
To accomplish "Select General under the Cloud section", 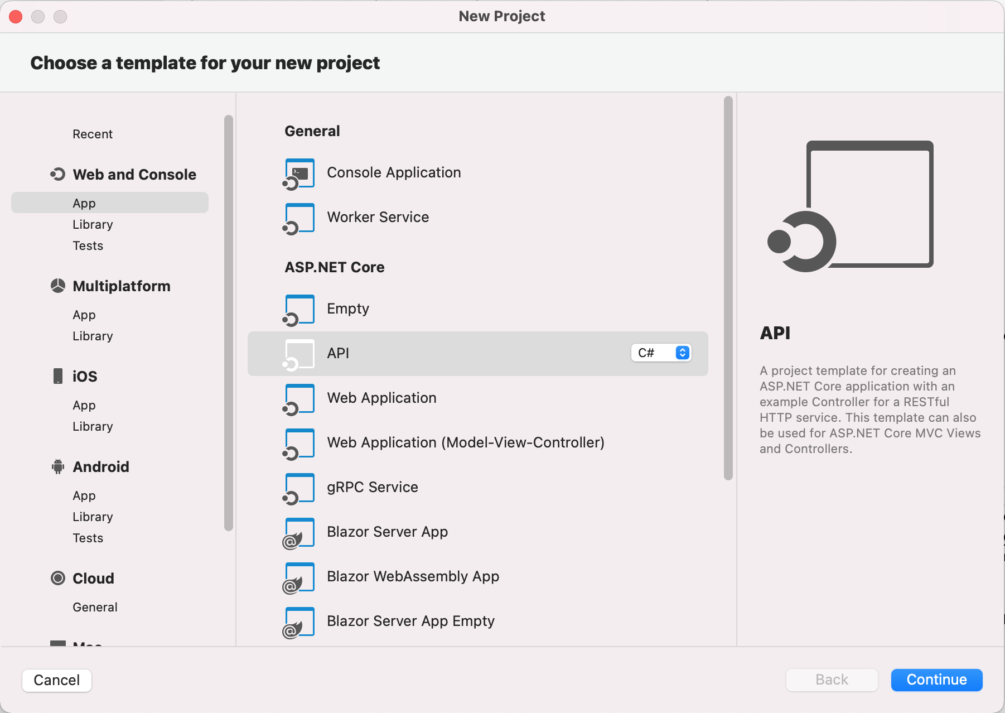I will (95, 607).
